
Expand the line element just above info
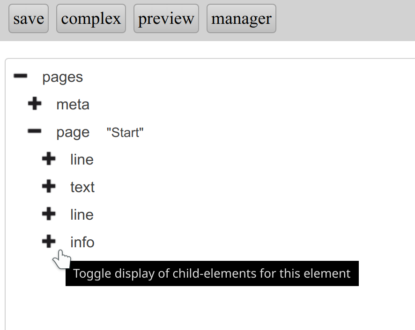point(49,214)
